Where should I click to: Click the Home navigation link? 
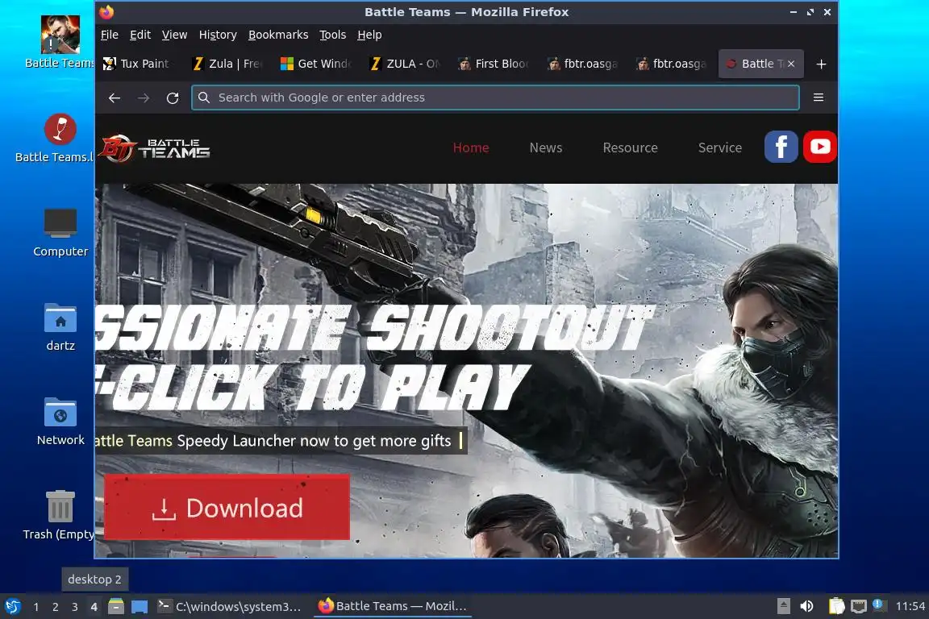pos(471,148)
